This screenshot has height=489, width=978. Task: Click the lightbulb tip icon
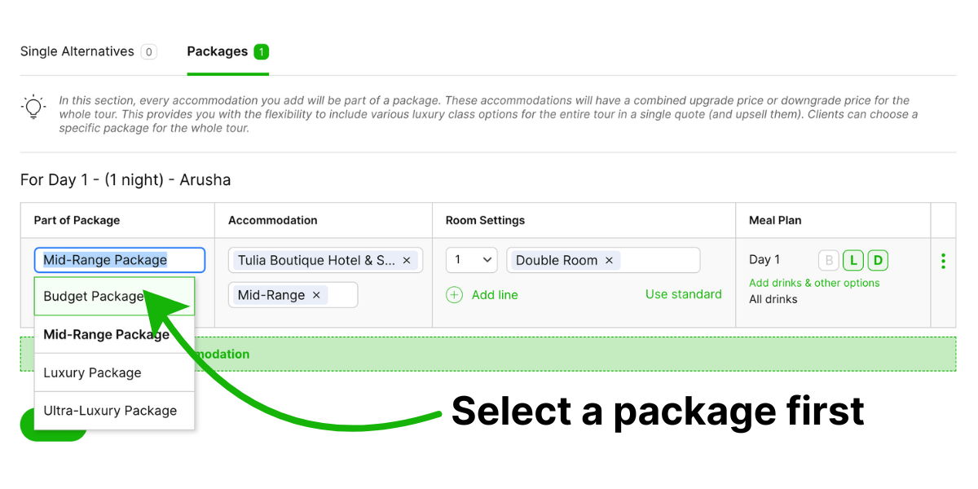pyautogui.click(x=33, y=107)
